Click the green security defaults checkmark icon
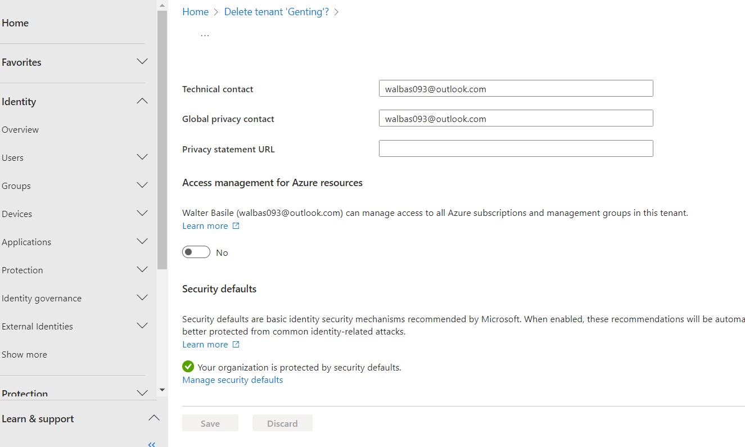 pyautogui.click(x=188, y=367)
